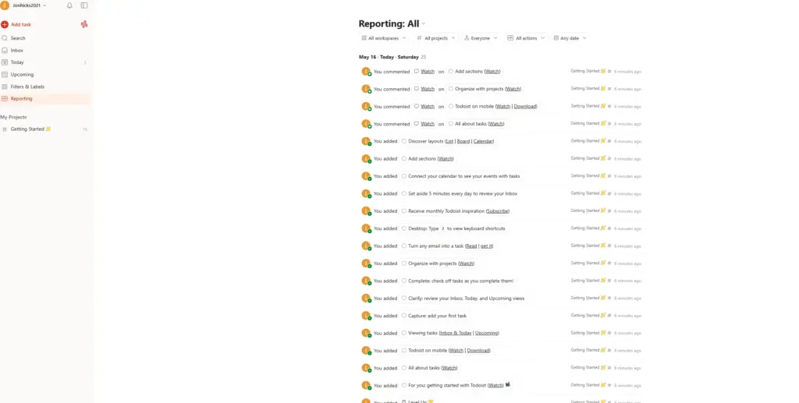799x403 pixels.
Task: Open the All workspaces filter
Action: point(384,38)
